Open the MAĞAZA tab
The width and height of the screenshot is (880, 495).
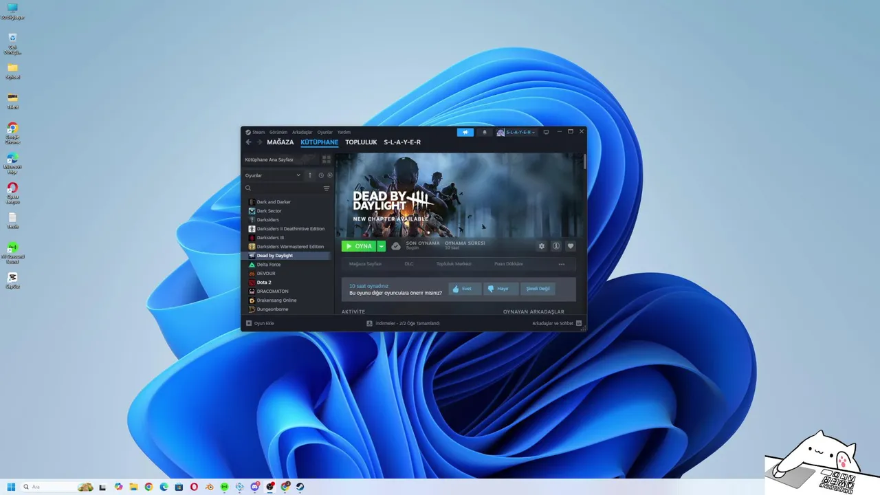tap(280, 142)
